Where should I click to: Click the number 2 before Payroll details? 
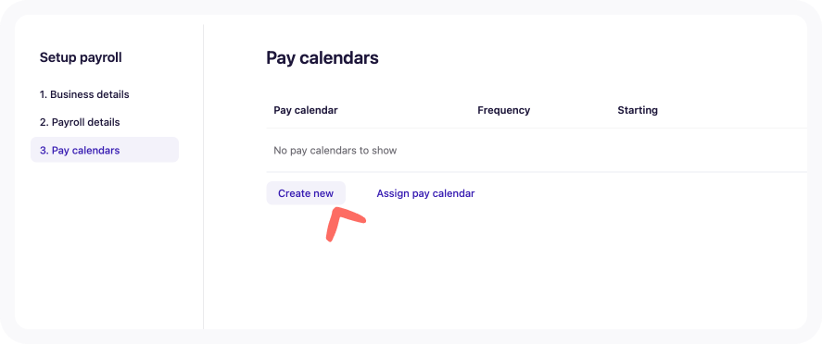(x=44, y=122)
